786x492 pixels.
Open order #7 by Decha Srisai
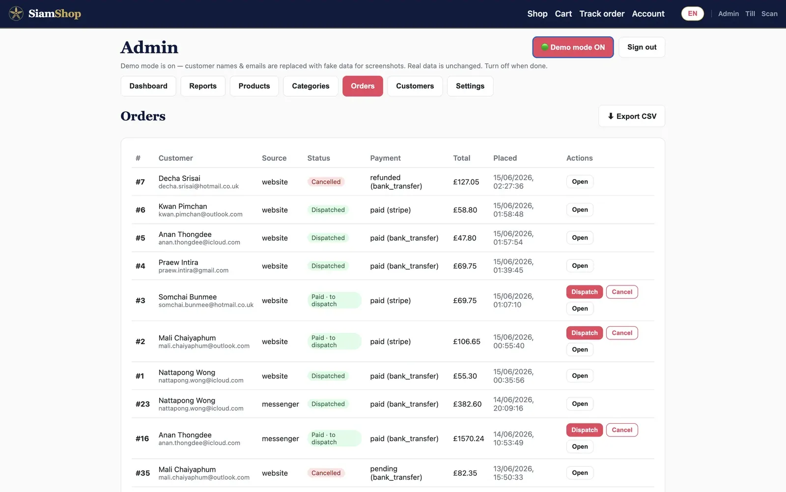580,181
